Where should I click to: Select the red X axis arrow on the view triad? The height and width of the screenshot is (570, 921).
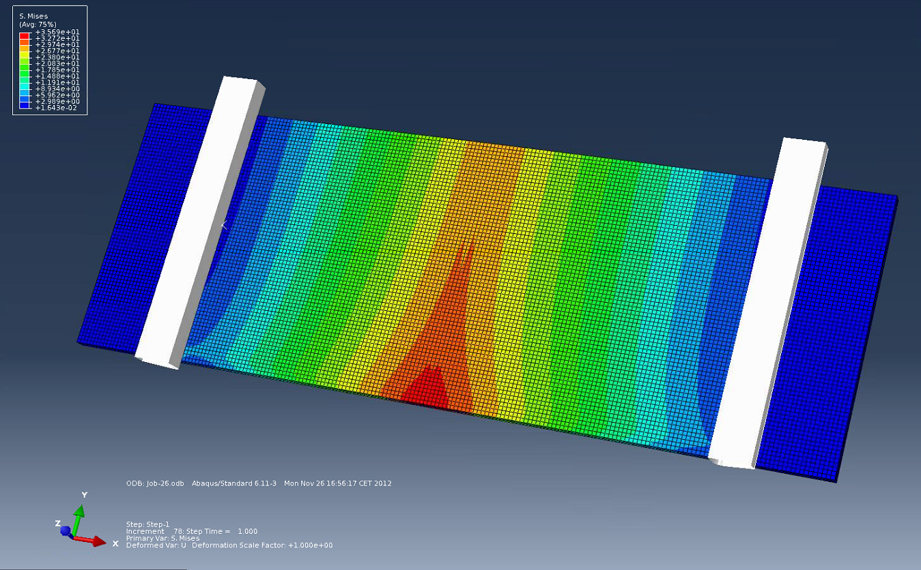point(98,541)
